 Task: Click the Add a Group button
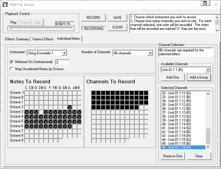(199, 77)
